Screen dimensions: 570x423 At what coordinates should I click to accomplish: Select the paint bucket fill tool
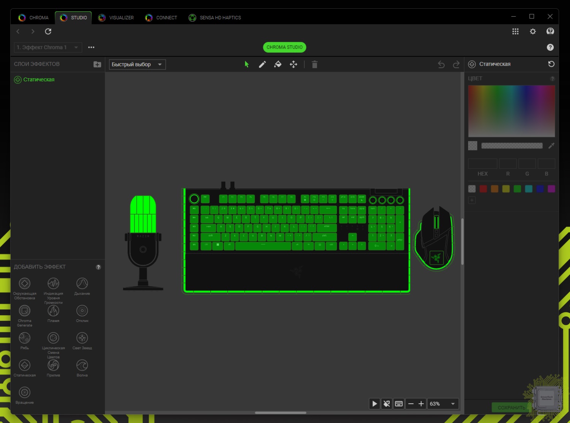click(x=278, y=65)
